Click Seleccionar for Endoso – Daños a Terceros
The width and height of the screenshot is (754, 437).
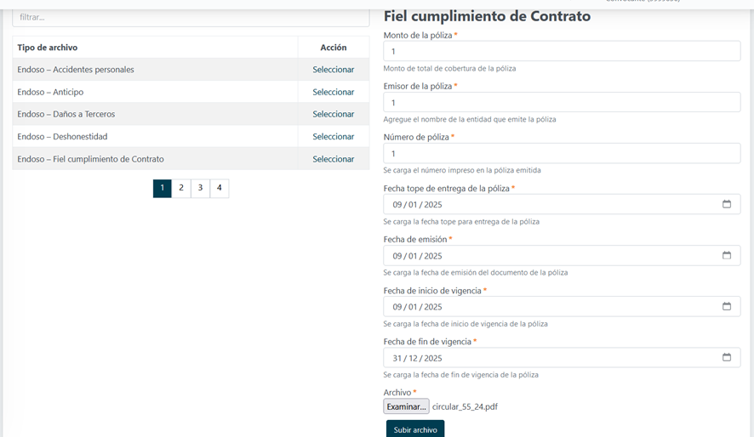tap(333, 114)
